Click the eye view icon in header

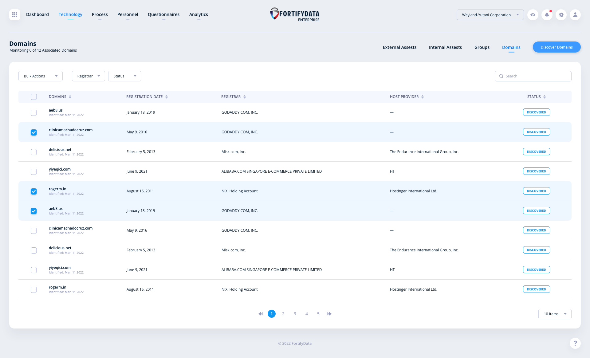click(533, 15)
